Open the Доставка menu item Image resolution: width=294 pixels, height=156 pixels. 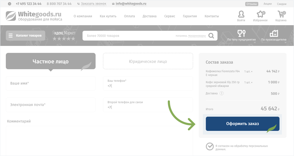point(150,16)
